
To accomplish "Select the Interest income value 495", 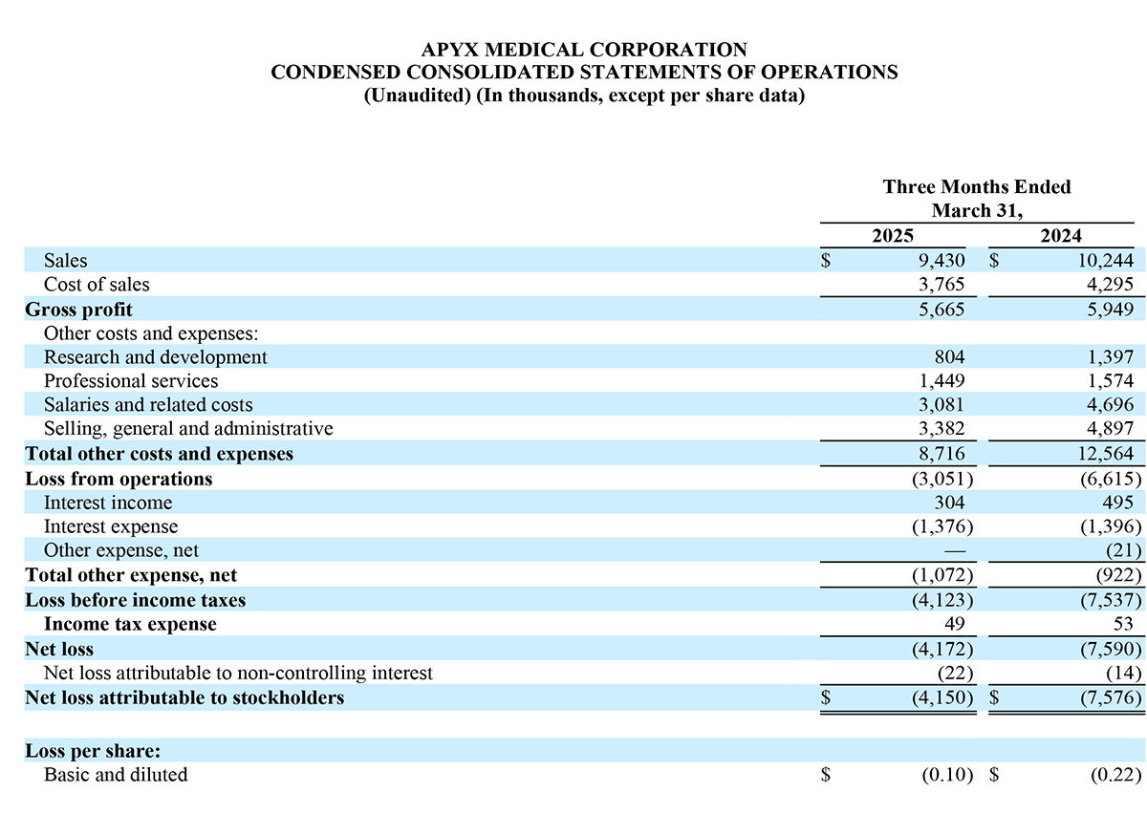I will (1117, 503).
